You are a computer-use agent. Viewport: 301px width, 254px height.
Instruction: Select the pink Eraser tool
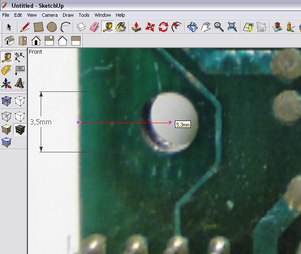tap(94, 27)
